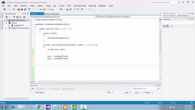Open the ARCHITECTURE menu
Screen dimensions: 195x110
pos(80,6)
